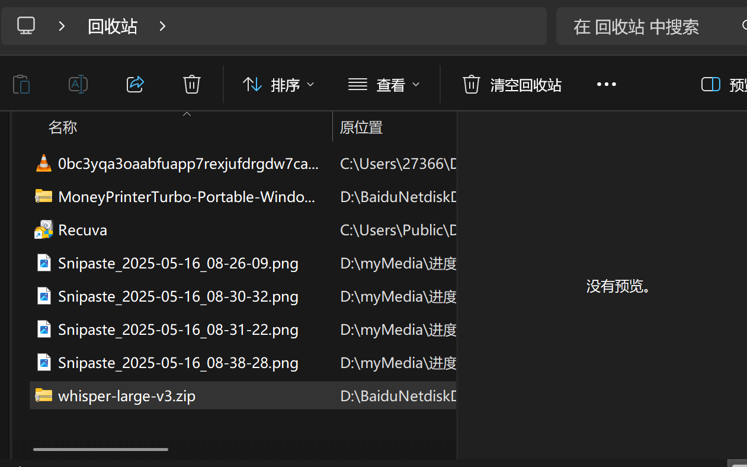The height and width of the screenshot is (467, 747).
Task: Click the This PC monitor icon in address bar
Action: click(26, 26)
